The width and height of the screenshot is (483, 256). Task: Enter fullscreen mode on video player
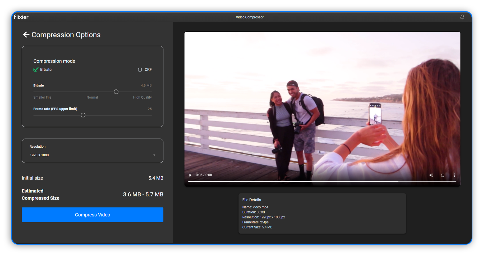click(x=443, y=175)
